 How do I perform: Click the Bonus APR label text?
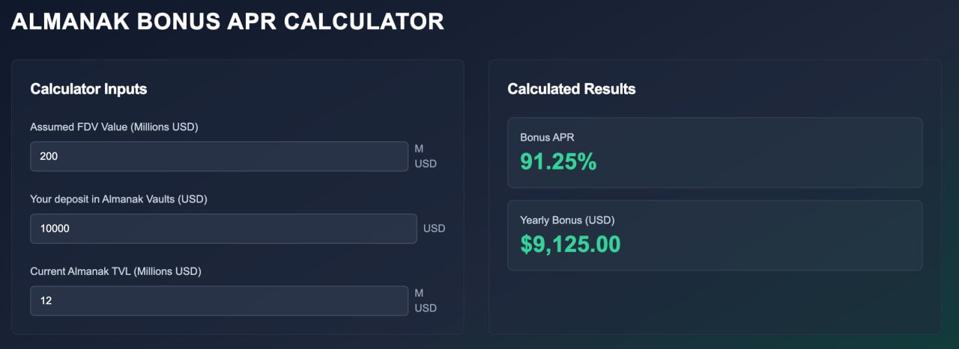point(547,138)
